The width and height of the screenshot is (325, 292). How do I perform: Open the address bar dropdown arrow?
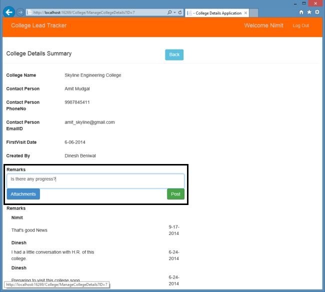point(174,12)
